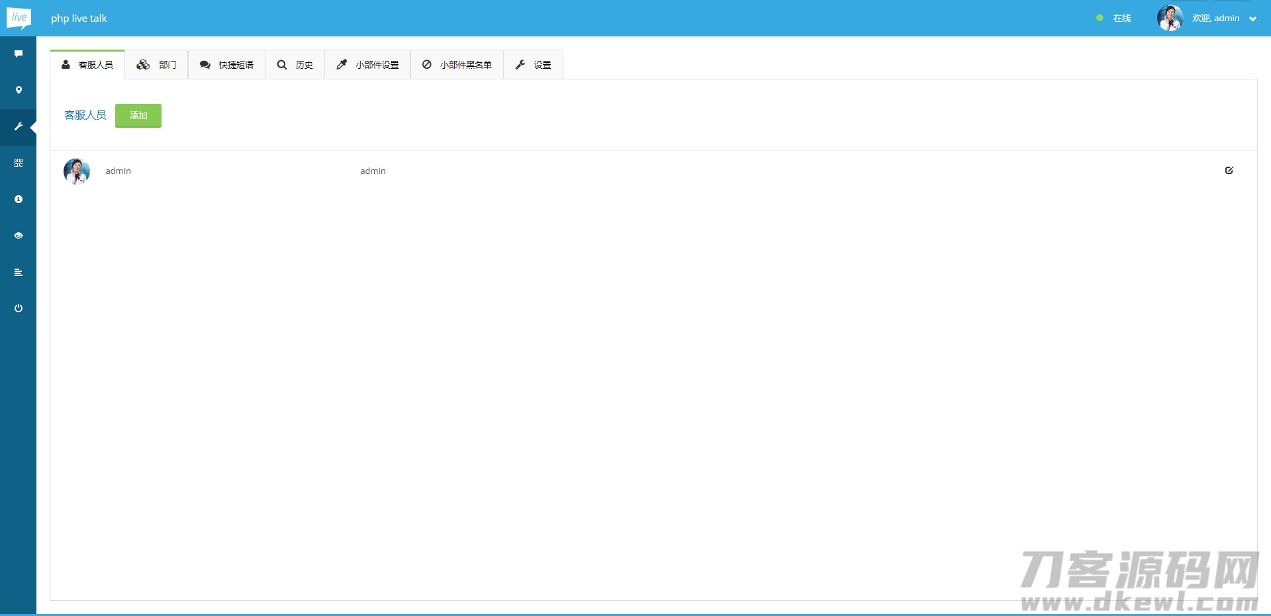This screenshot has height=616, width=1271.
Task: Select the 小部件黑名单 tab
Action: click(457, 65)
